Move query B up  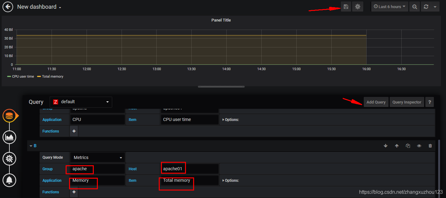(397, 146)
